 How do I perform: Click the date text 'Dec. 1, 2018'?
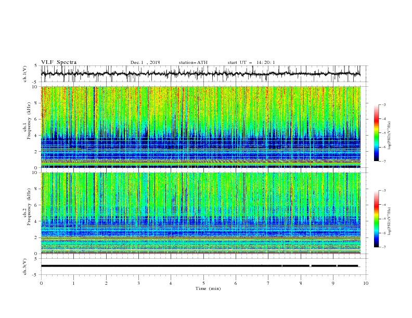[145, 62]
